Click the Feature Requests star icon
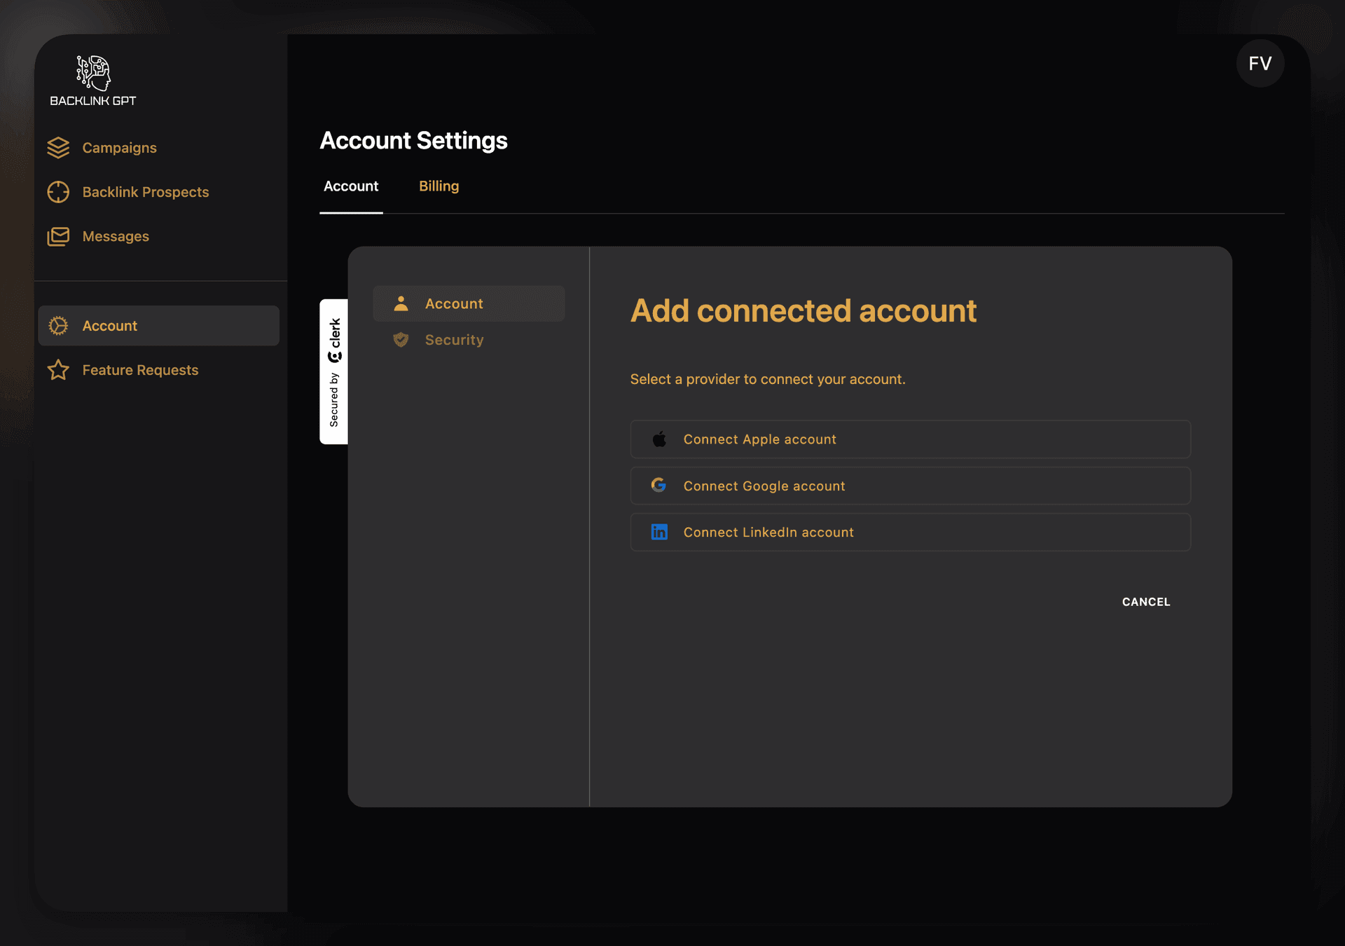 pos(58,370)
